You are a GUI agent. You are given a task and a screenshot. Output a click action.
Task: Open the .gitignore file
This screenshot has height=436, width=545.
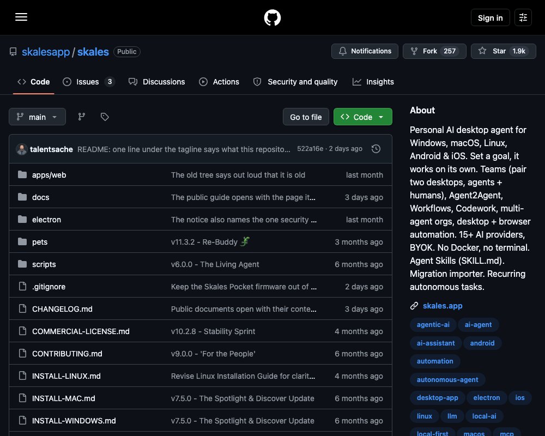pos(49,287)
